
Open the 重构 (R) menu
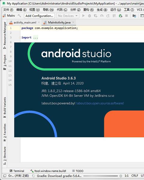88,10
